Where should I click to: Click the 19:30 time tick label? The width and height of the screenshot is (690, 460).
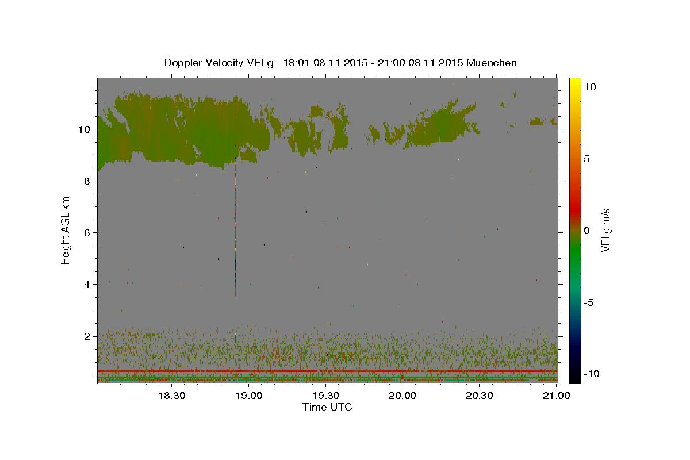pyautogui.click(x=325, y=396)
